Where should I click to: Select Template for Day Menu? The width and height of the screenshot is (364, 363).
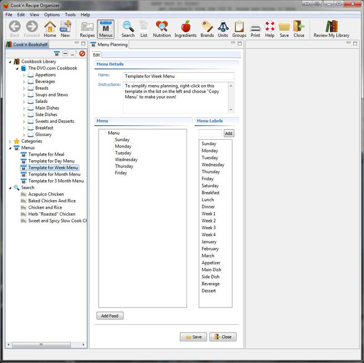pyautogui.click(x=51, y=161)
